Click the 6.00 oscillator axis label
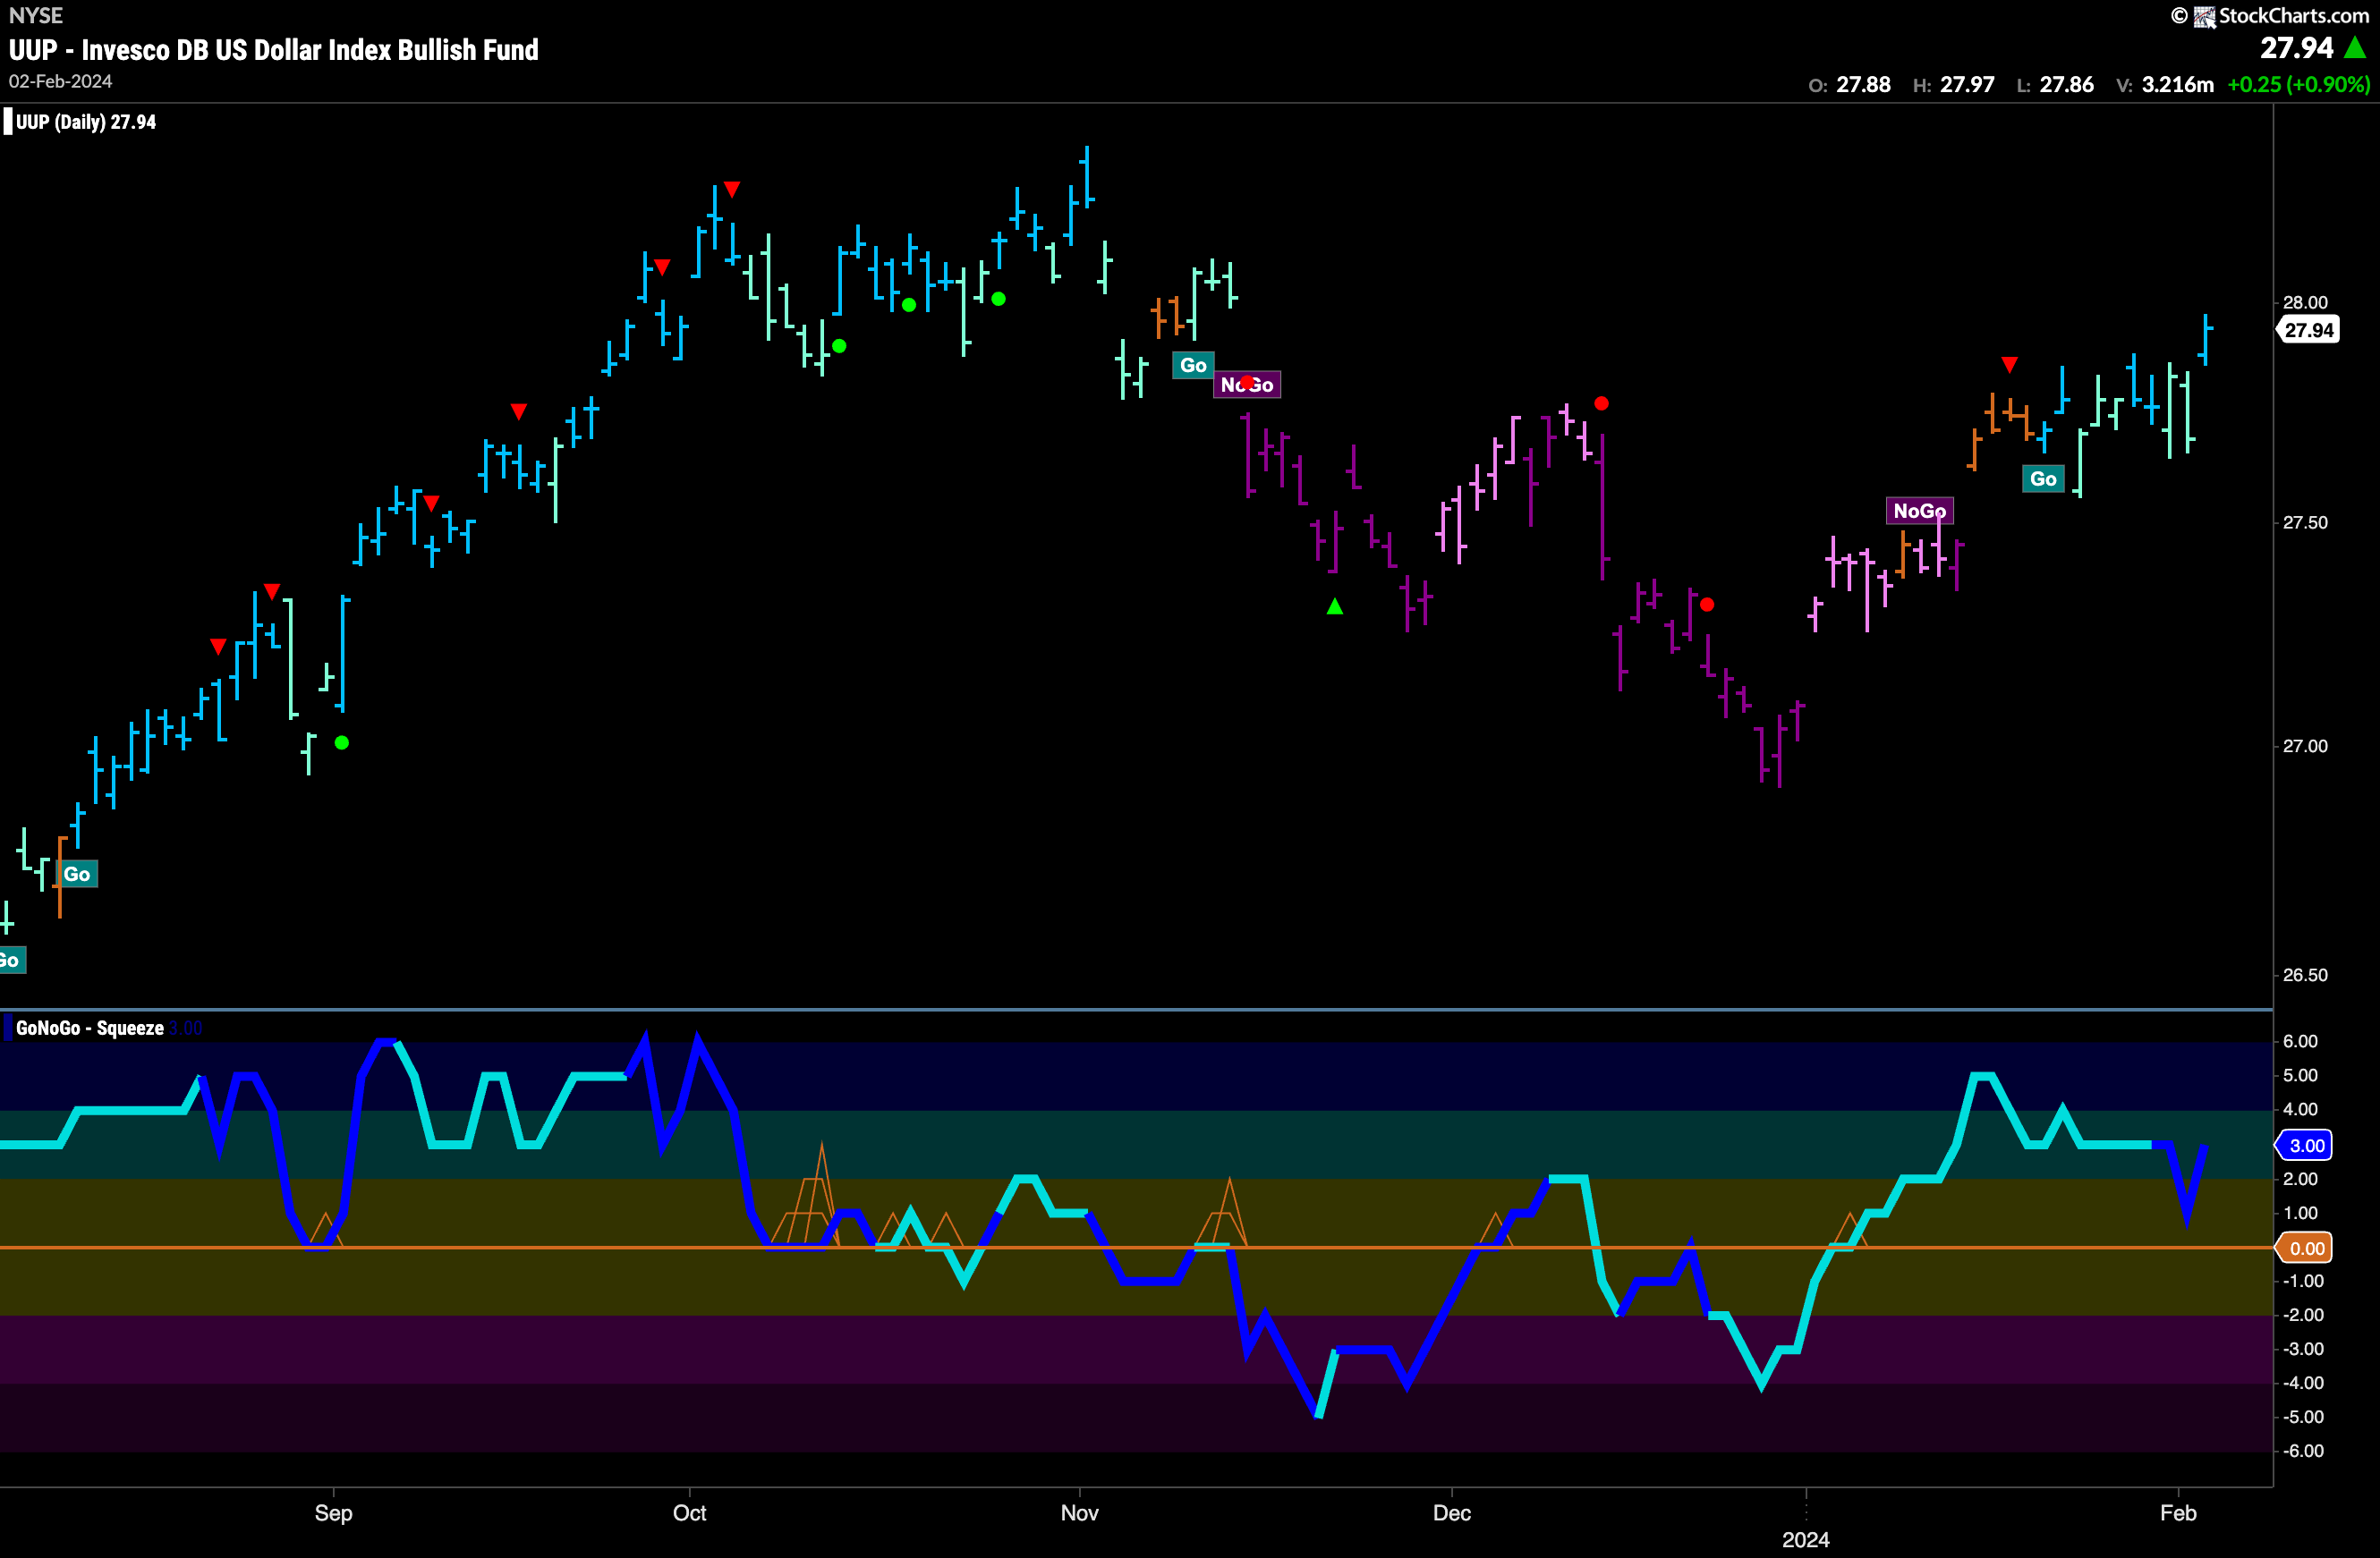 coord(2300,1041)
